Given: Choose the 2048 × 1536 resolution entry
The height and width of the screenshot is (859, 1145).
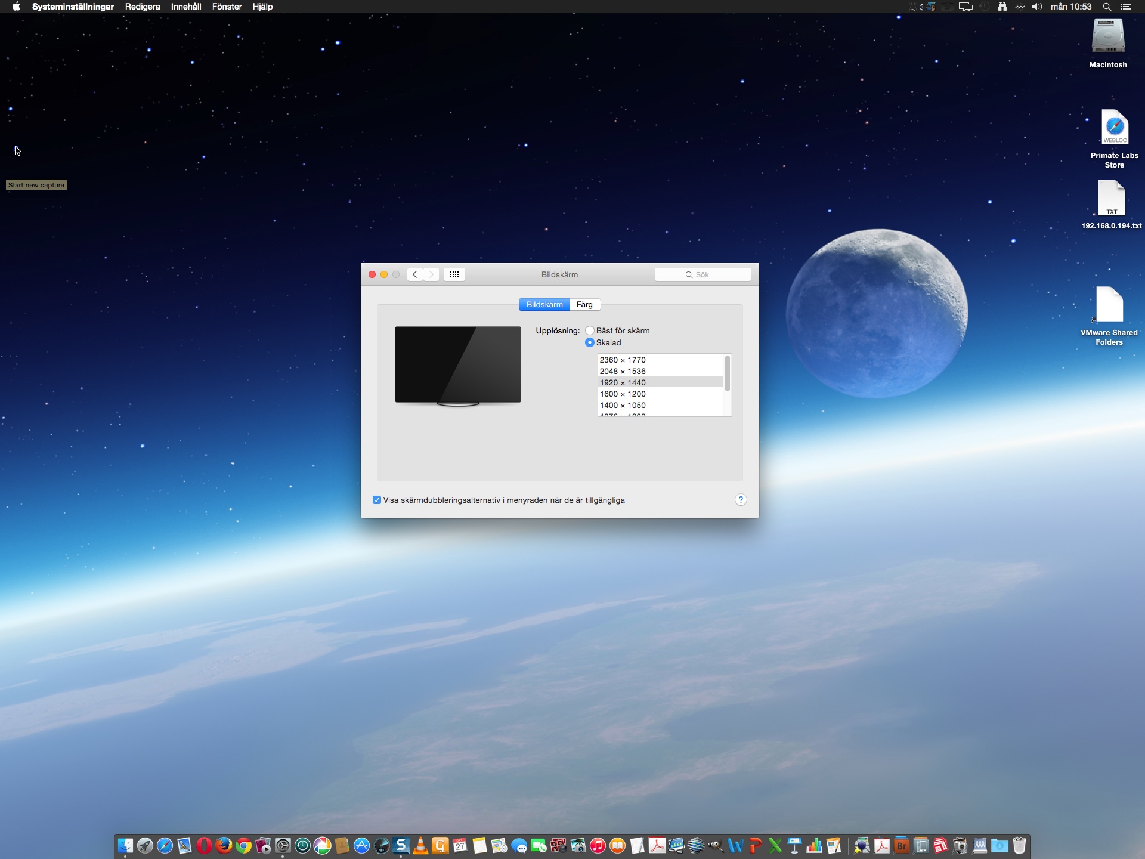Looking at the screenshot, I should (x=623, y=371).
